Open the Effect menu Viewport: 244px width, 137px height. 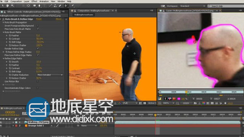click(x=34, y=2)
